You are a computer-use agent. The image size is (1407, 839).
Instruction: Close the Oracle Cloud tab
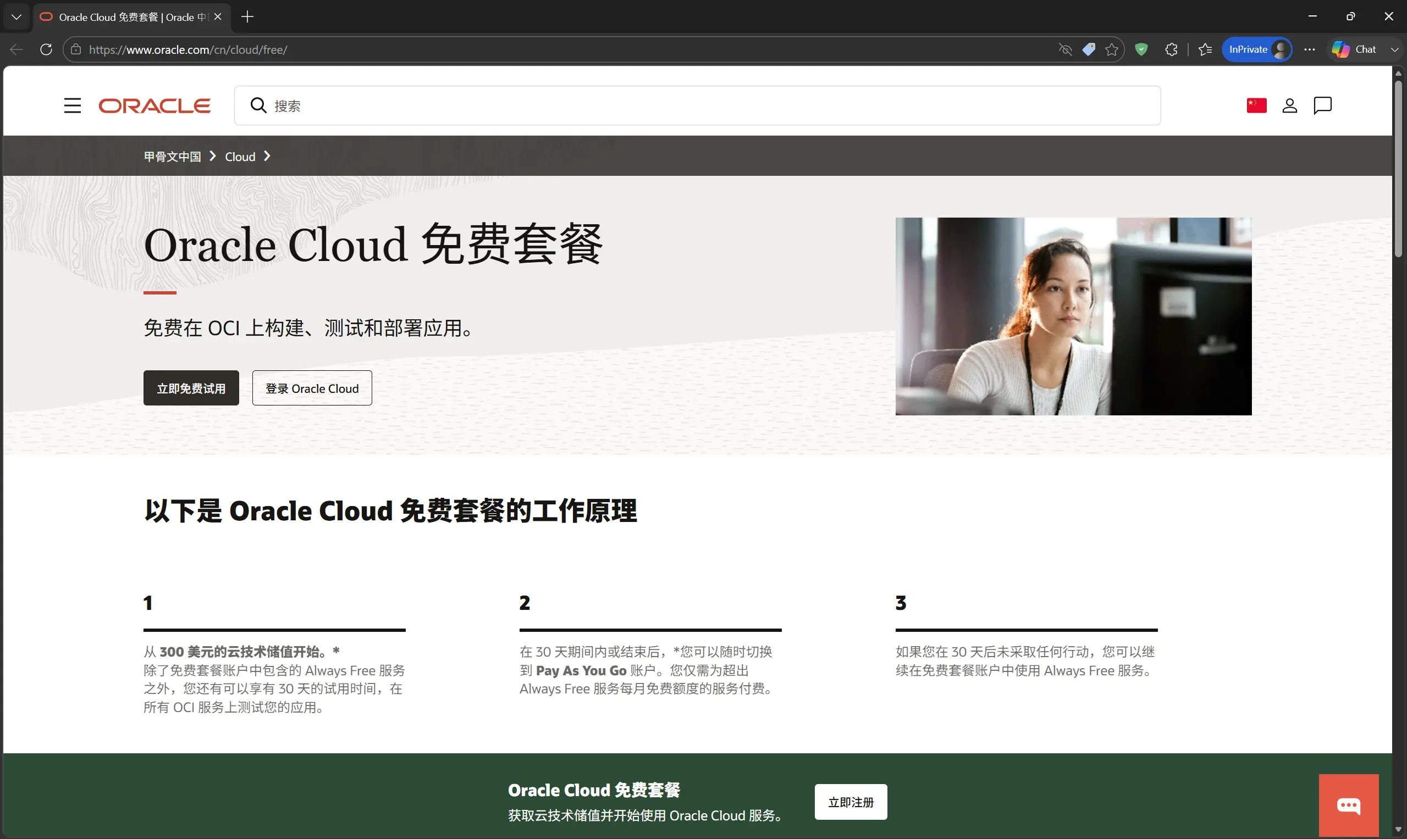tap(218, 17)
